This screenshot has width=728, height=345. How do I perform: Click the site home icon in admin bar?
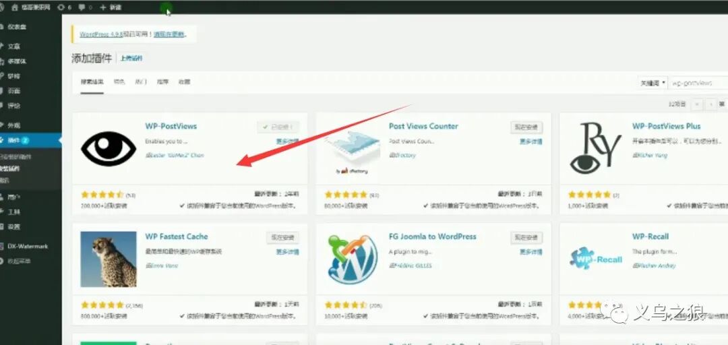(15, 7)
